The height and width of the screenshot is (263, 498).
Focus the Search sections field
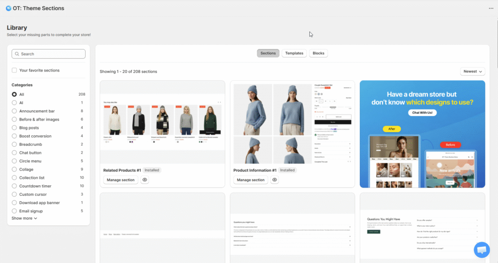(49, 54)
